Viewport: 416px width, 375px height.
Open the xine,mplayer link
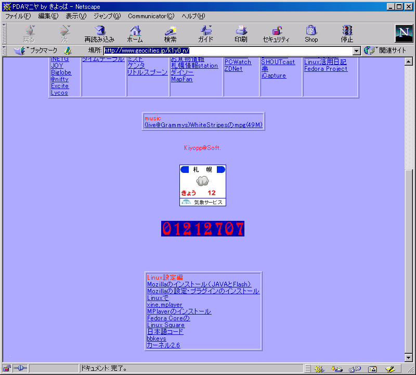click(x=165, y=305)
